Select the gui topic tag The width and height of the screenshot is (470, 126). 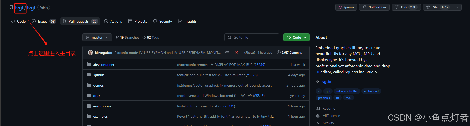(x=328, y=91)
